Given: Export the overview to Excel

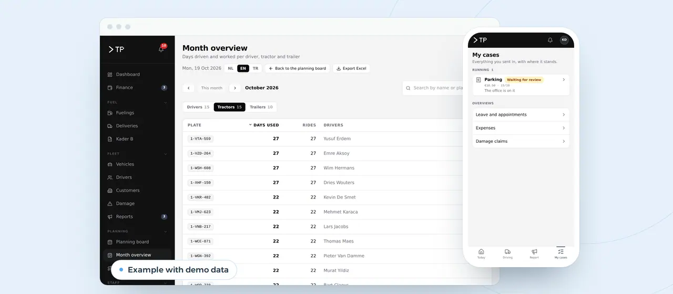Looking at the screenshot, I should (351, 68).
